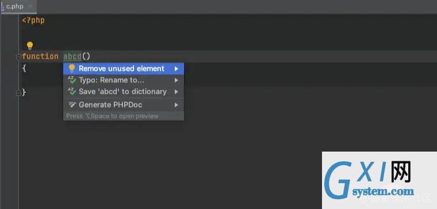Click the opening PHP tag line
437x209 pixels.
33,20
